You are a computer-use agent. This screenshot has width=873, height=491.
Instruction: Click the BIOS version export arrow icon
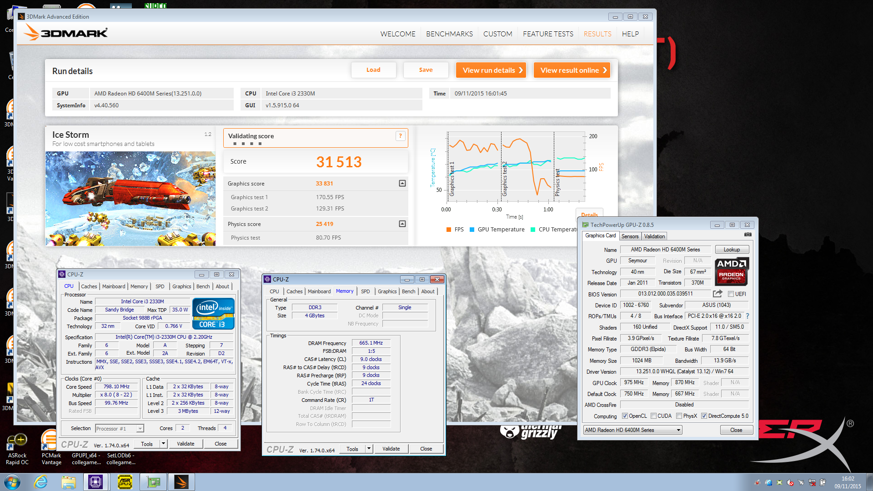pos(717,294)
